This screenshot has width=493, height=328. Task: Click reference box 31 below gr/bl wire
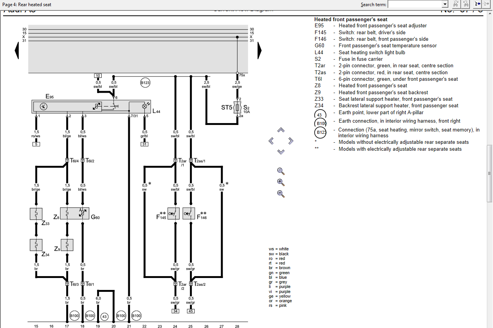pyautogui.click(x=144, y=145)
